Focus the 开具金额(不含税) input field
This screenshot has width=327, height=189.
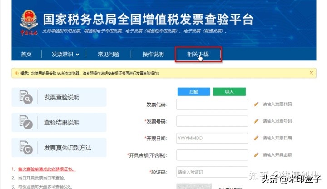(212, 155)
